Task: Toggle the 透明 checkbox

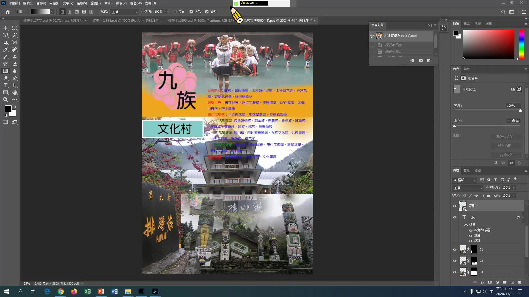Action: click(x=207, y=12)
